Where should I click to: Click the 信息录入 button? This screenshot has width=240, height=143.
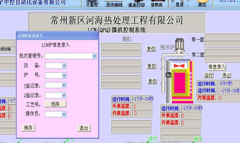point(217,67)
